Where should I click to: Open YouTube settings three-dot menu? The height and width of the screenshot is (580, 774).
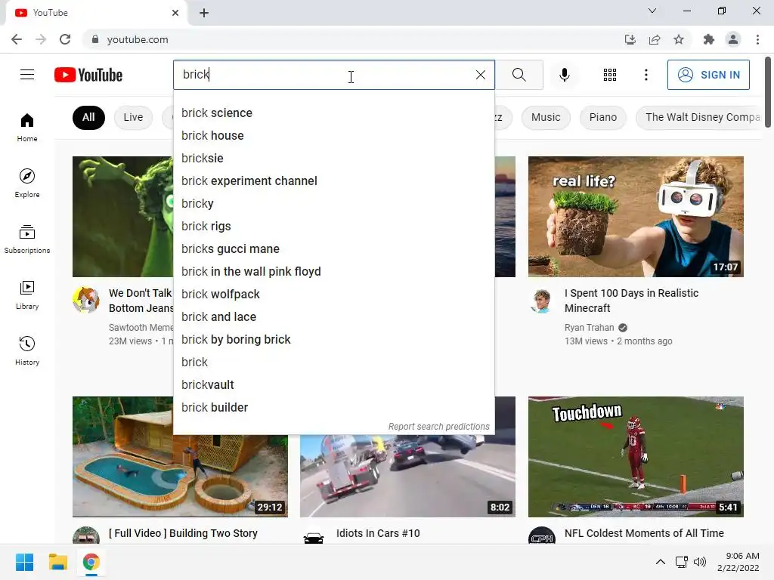click(x=646, y=75)
